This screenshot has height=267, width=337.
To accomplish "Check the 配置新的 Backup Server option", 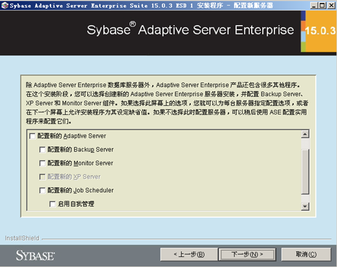I will click(43, 150).
